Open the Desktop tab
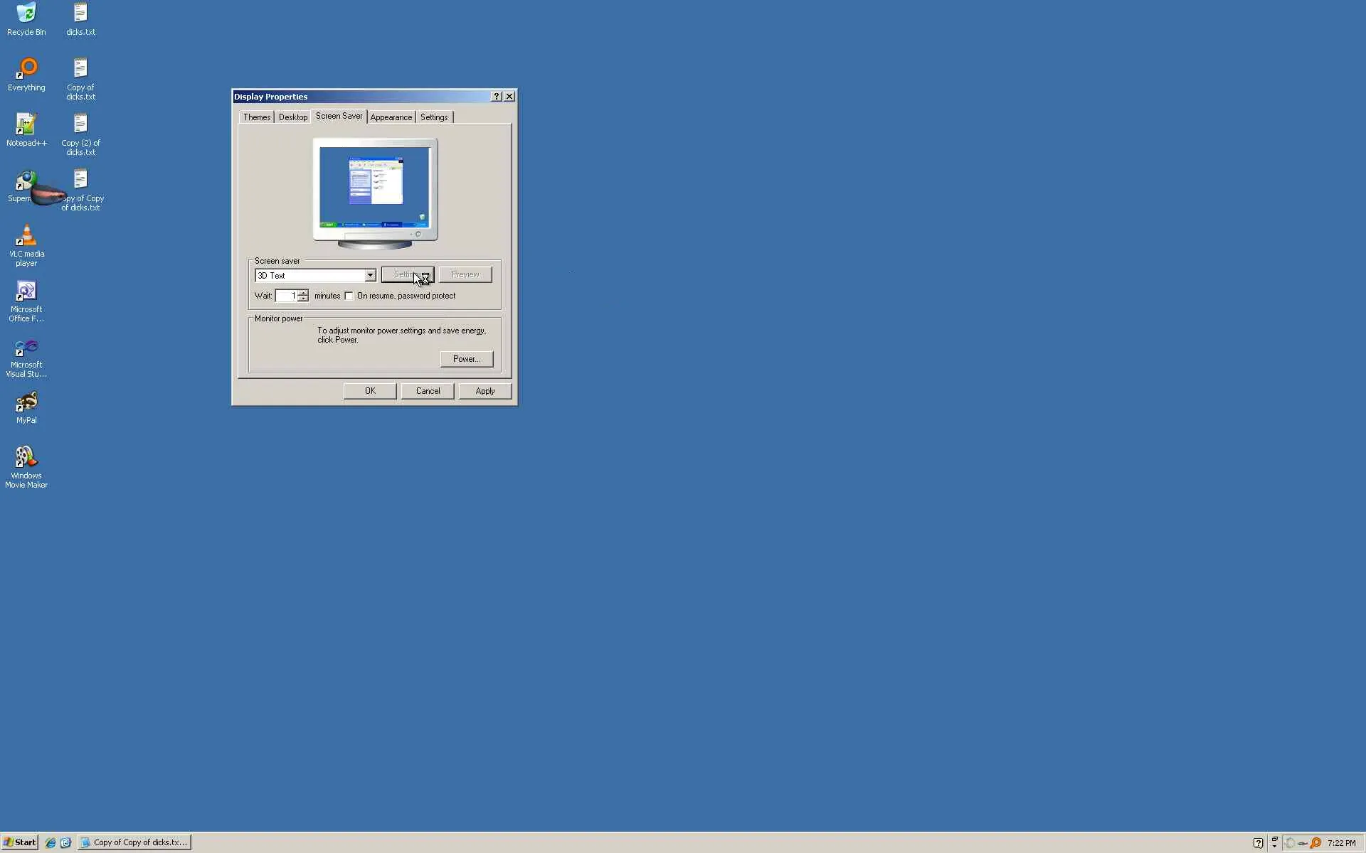 [x=292, y=117]
